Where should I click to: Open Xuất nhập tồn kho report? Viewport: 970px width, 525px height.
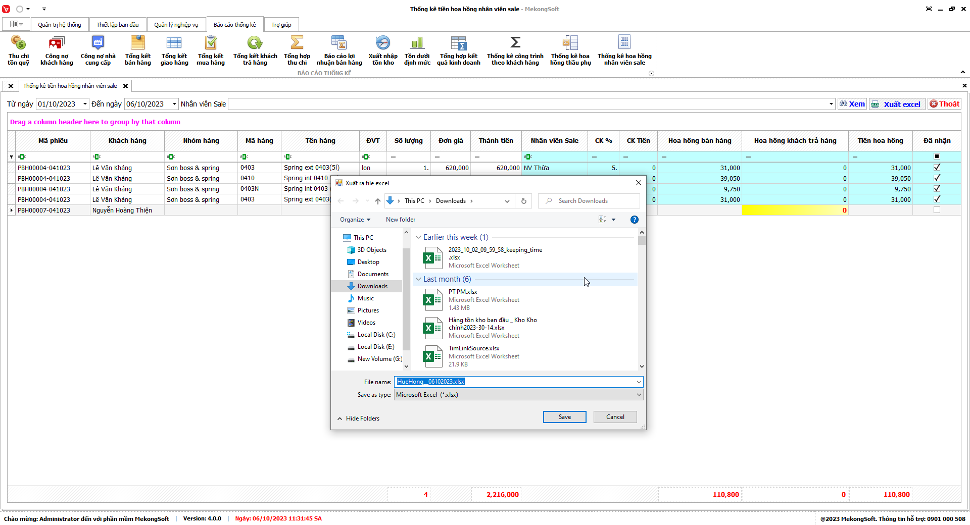pos(383,50)
